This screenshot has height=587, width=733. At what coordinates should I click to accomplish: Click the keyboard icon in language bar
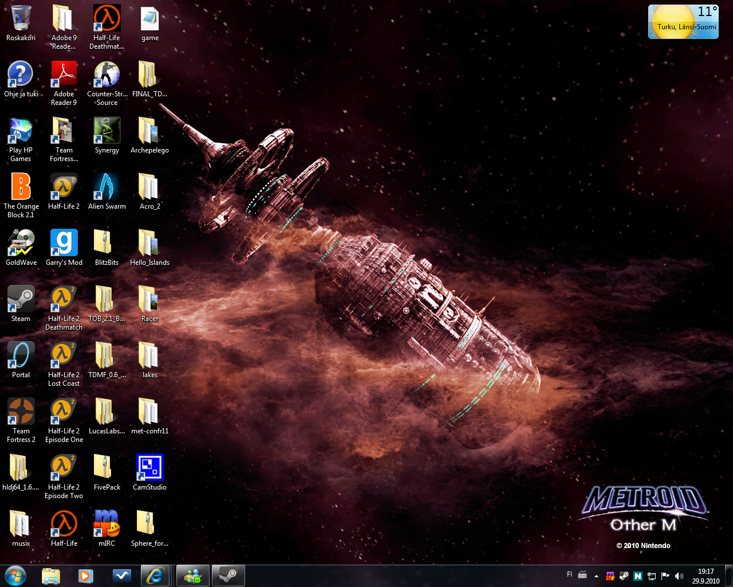tap(582, 575)
